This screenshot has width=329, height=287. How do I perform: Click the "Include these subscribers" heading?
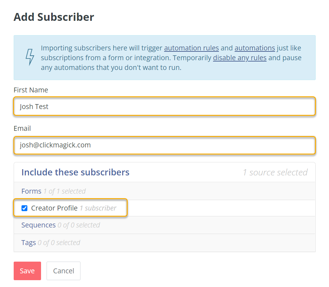[75, 172]
